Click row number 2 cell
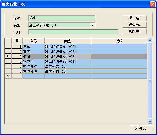 (17, 51)
